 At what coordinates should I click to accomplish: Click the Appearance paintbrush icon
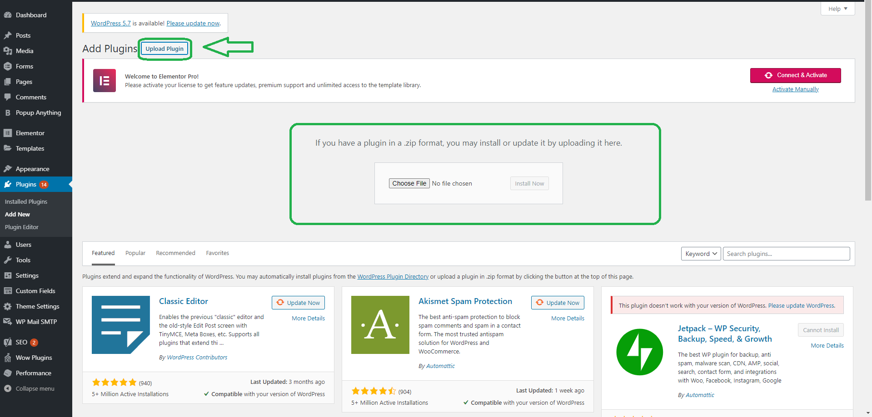pyautogui.click(x=8, y=169)
